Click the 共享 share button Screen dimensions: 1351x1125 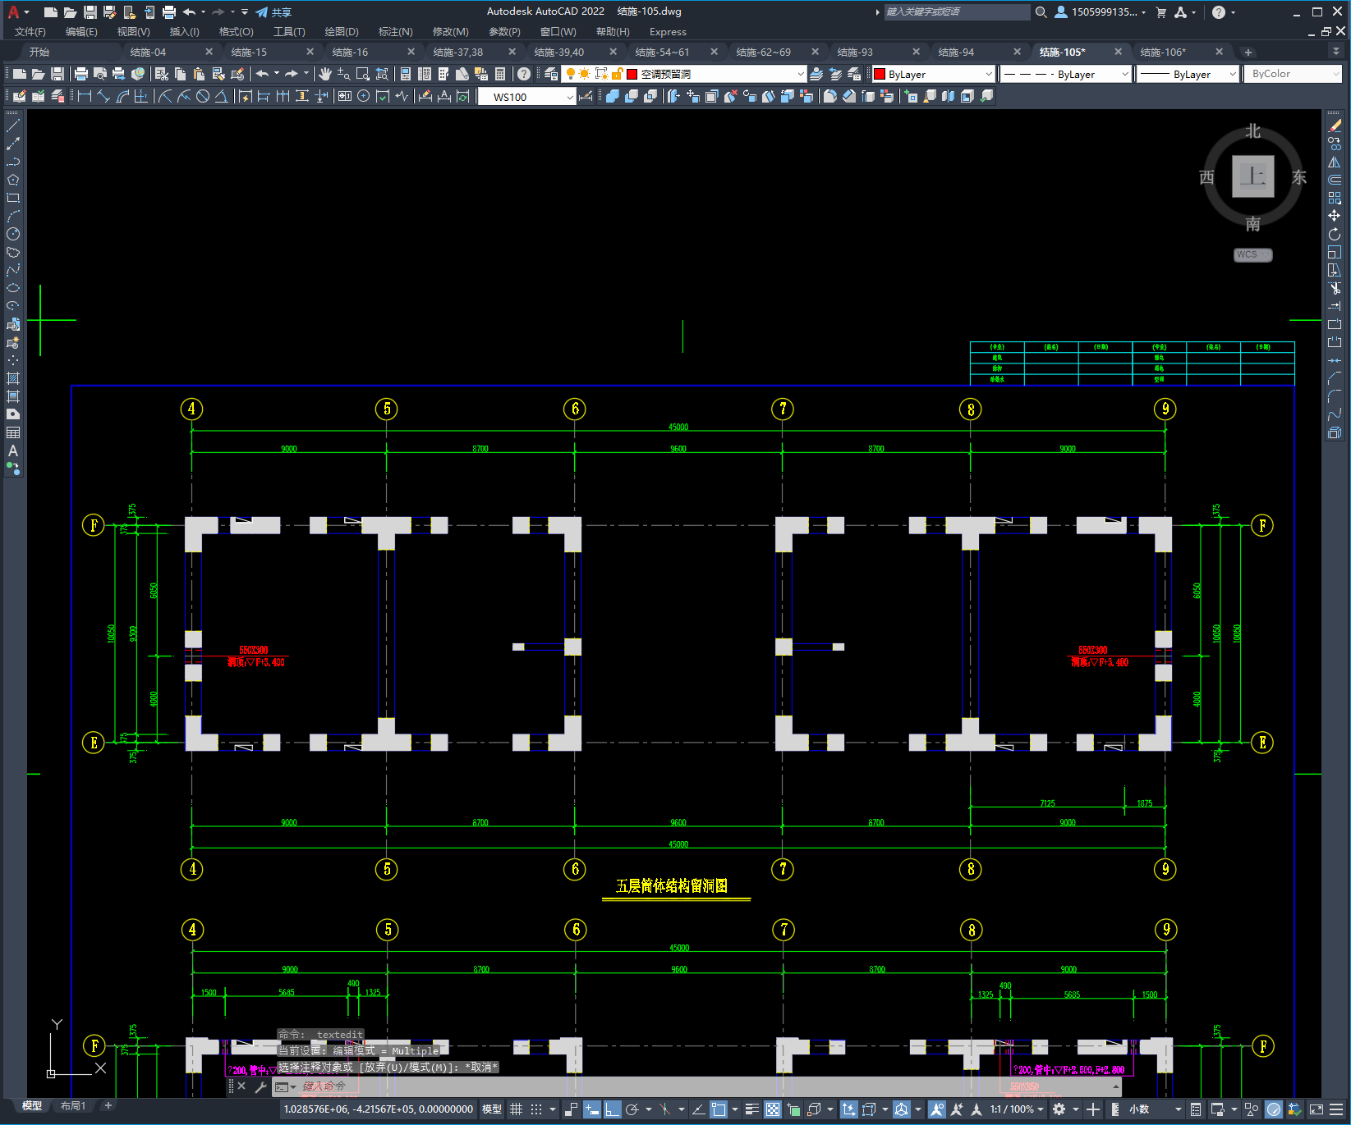(x=273, y=12)
